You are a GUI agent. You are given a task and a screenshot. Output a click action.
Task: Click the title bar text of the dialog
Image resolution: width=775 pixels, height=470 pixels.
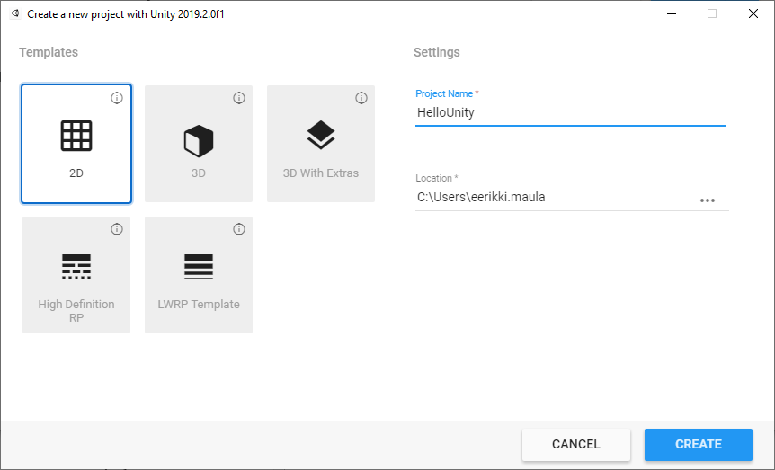pyautogui.click(x=126, y=14)
